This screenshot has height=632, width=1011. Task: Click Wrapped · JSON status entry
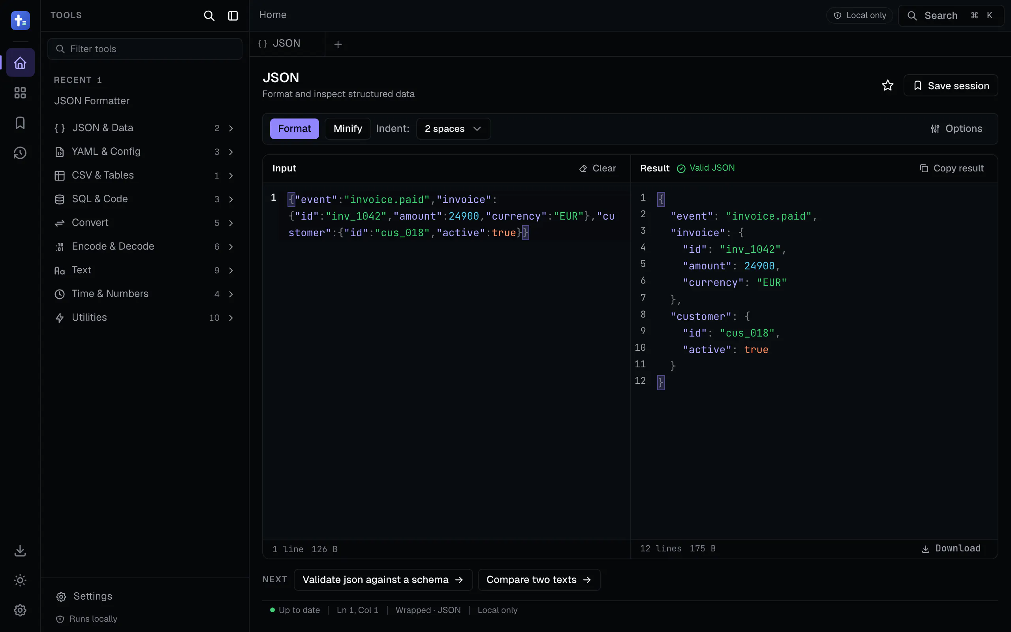pyautogui.click(x=428, y=610)
